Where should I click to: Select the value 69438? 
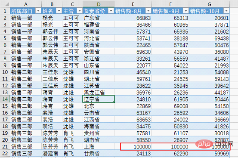tap(222, 38)
